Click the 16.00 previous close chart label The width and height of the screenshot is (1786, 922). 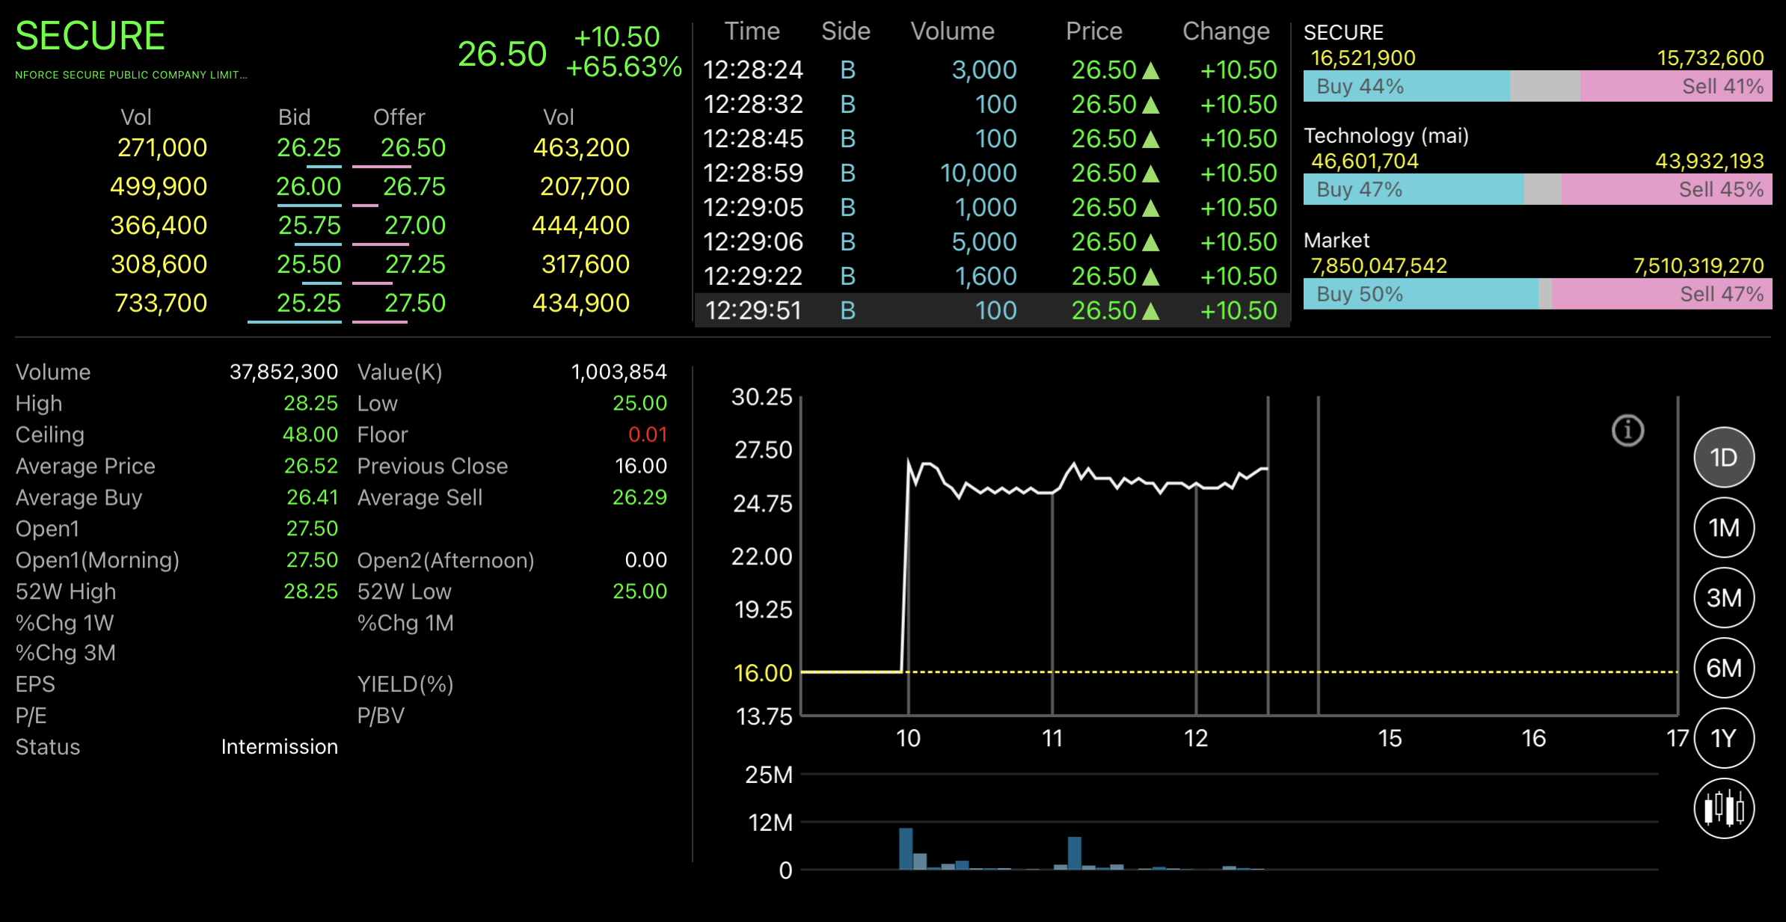tap(763, 673)
